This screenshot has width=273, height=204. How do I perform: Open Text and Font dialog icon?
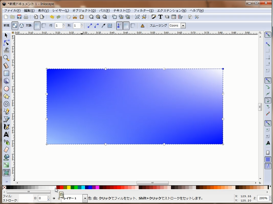160,17
